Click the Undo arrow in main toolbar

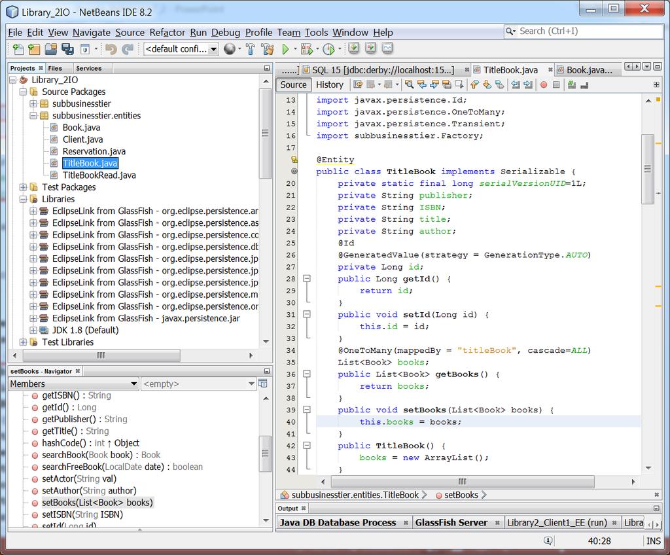tap(111, 49)
